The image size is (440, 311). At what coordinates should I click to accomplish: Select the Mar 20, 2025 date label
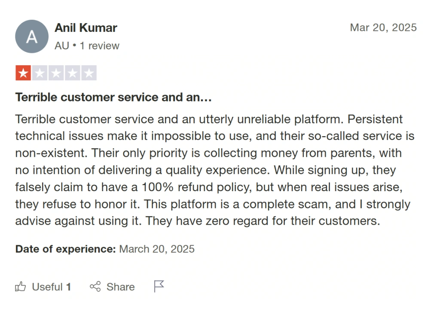click(383, 27)
